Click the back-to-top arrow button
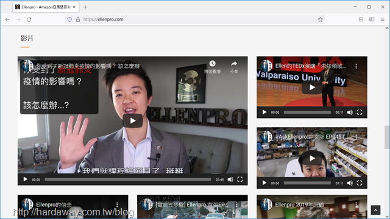 (375, 210)
